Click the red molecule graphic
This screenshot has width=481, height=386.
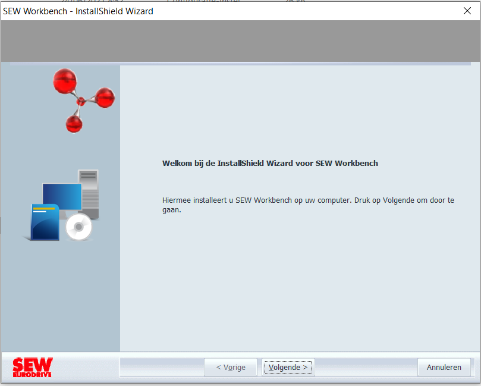click(84, 101)
